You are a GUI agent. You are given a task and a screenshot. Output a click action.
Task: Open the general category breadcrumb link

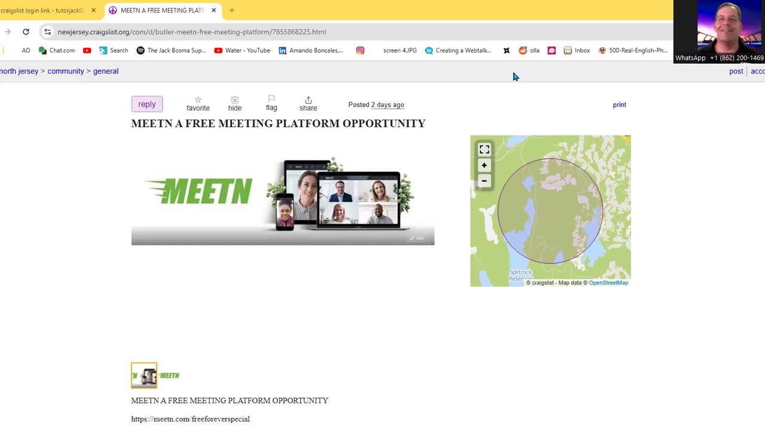pos(106,71)
